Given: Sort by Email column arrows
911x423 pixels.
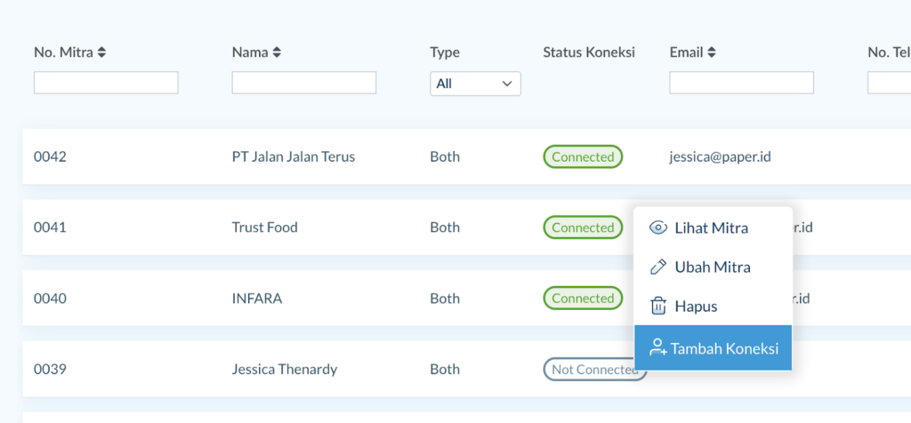Looking at the screenshot, I should [711, 52].
